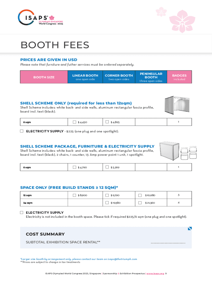
Task: Select the $4,790 linear package checkbox
Action: click(x=75, y=167)
